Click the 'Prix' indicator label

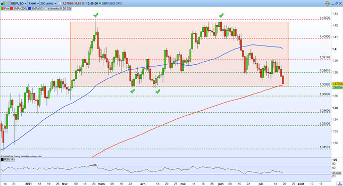[7, 9]
